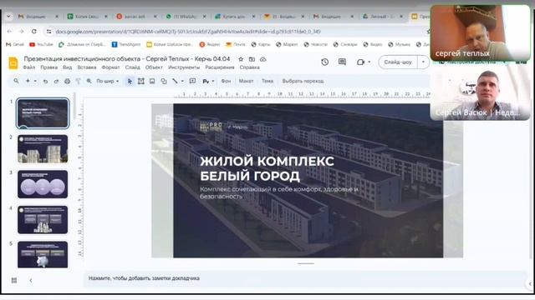Click 'Выбрать переход' button

303,82
